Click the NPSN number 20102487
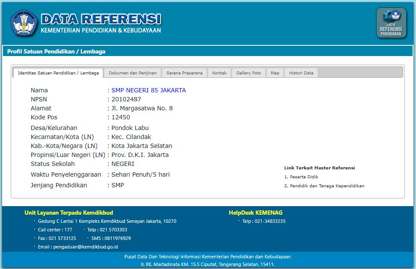The height and width of the screenshot is (269, 416). [x=126, y=99]
